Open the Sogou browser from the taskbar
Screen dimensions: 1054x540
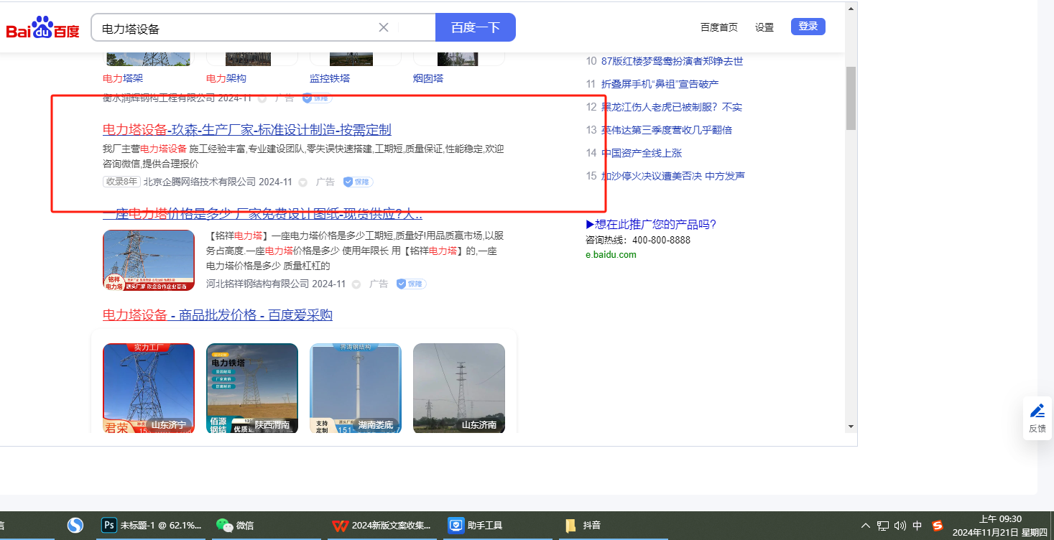75,526
